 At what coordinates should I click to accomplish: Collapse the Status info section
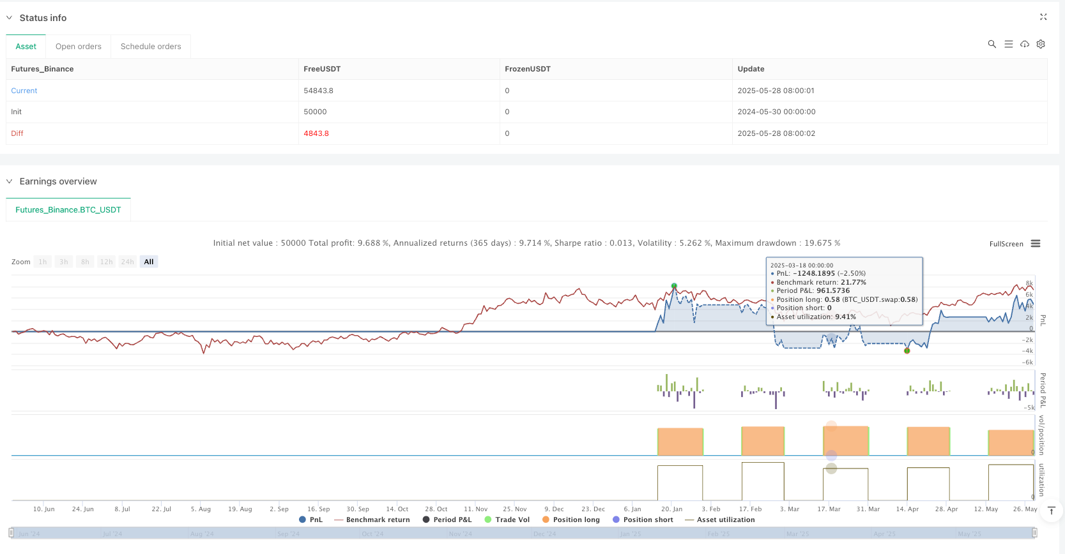coord(10,18)
